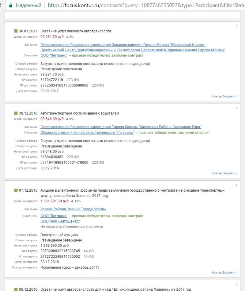245x291 pixels.
Task: Click green status square beside 30.01.2017
Action: coord(16,31)
